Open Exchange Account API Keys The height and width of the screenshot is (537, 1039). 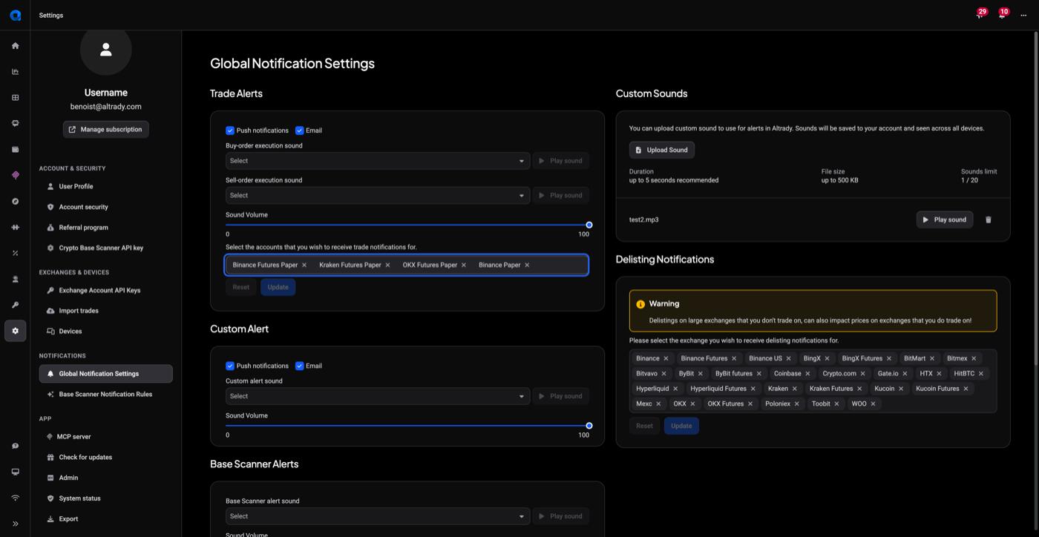105,290
